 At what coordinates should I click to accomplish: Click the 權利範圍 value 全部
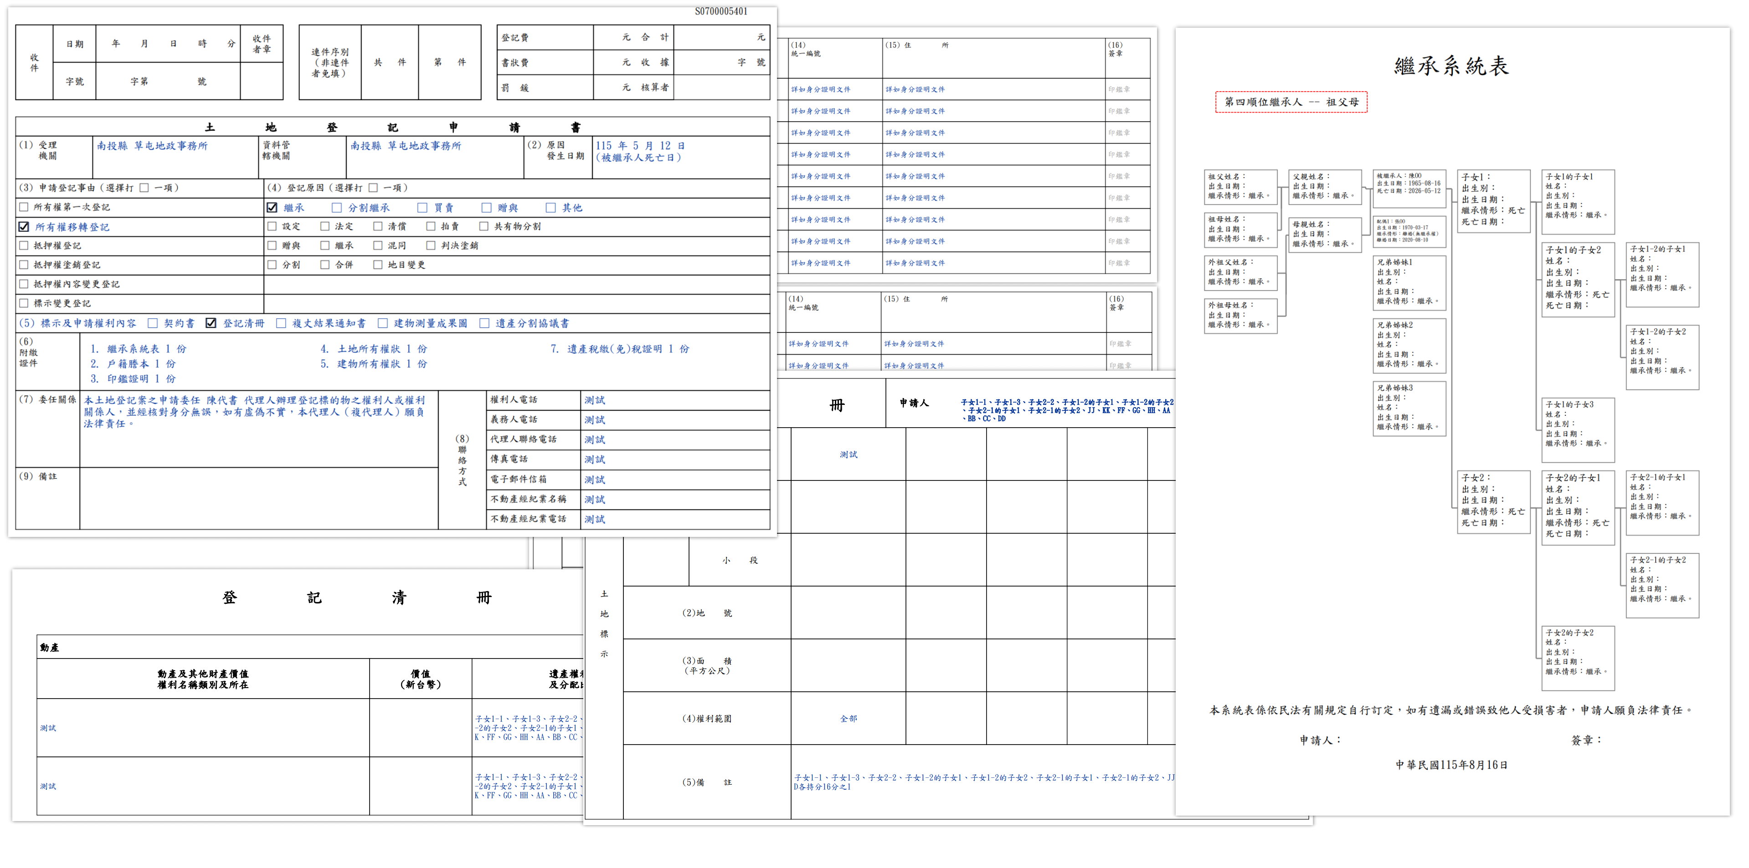pyautogui.click(x=848, y=719)
